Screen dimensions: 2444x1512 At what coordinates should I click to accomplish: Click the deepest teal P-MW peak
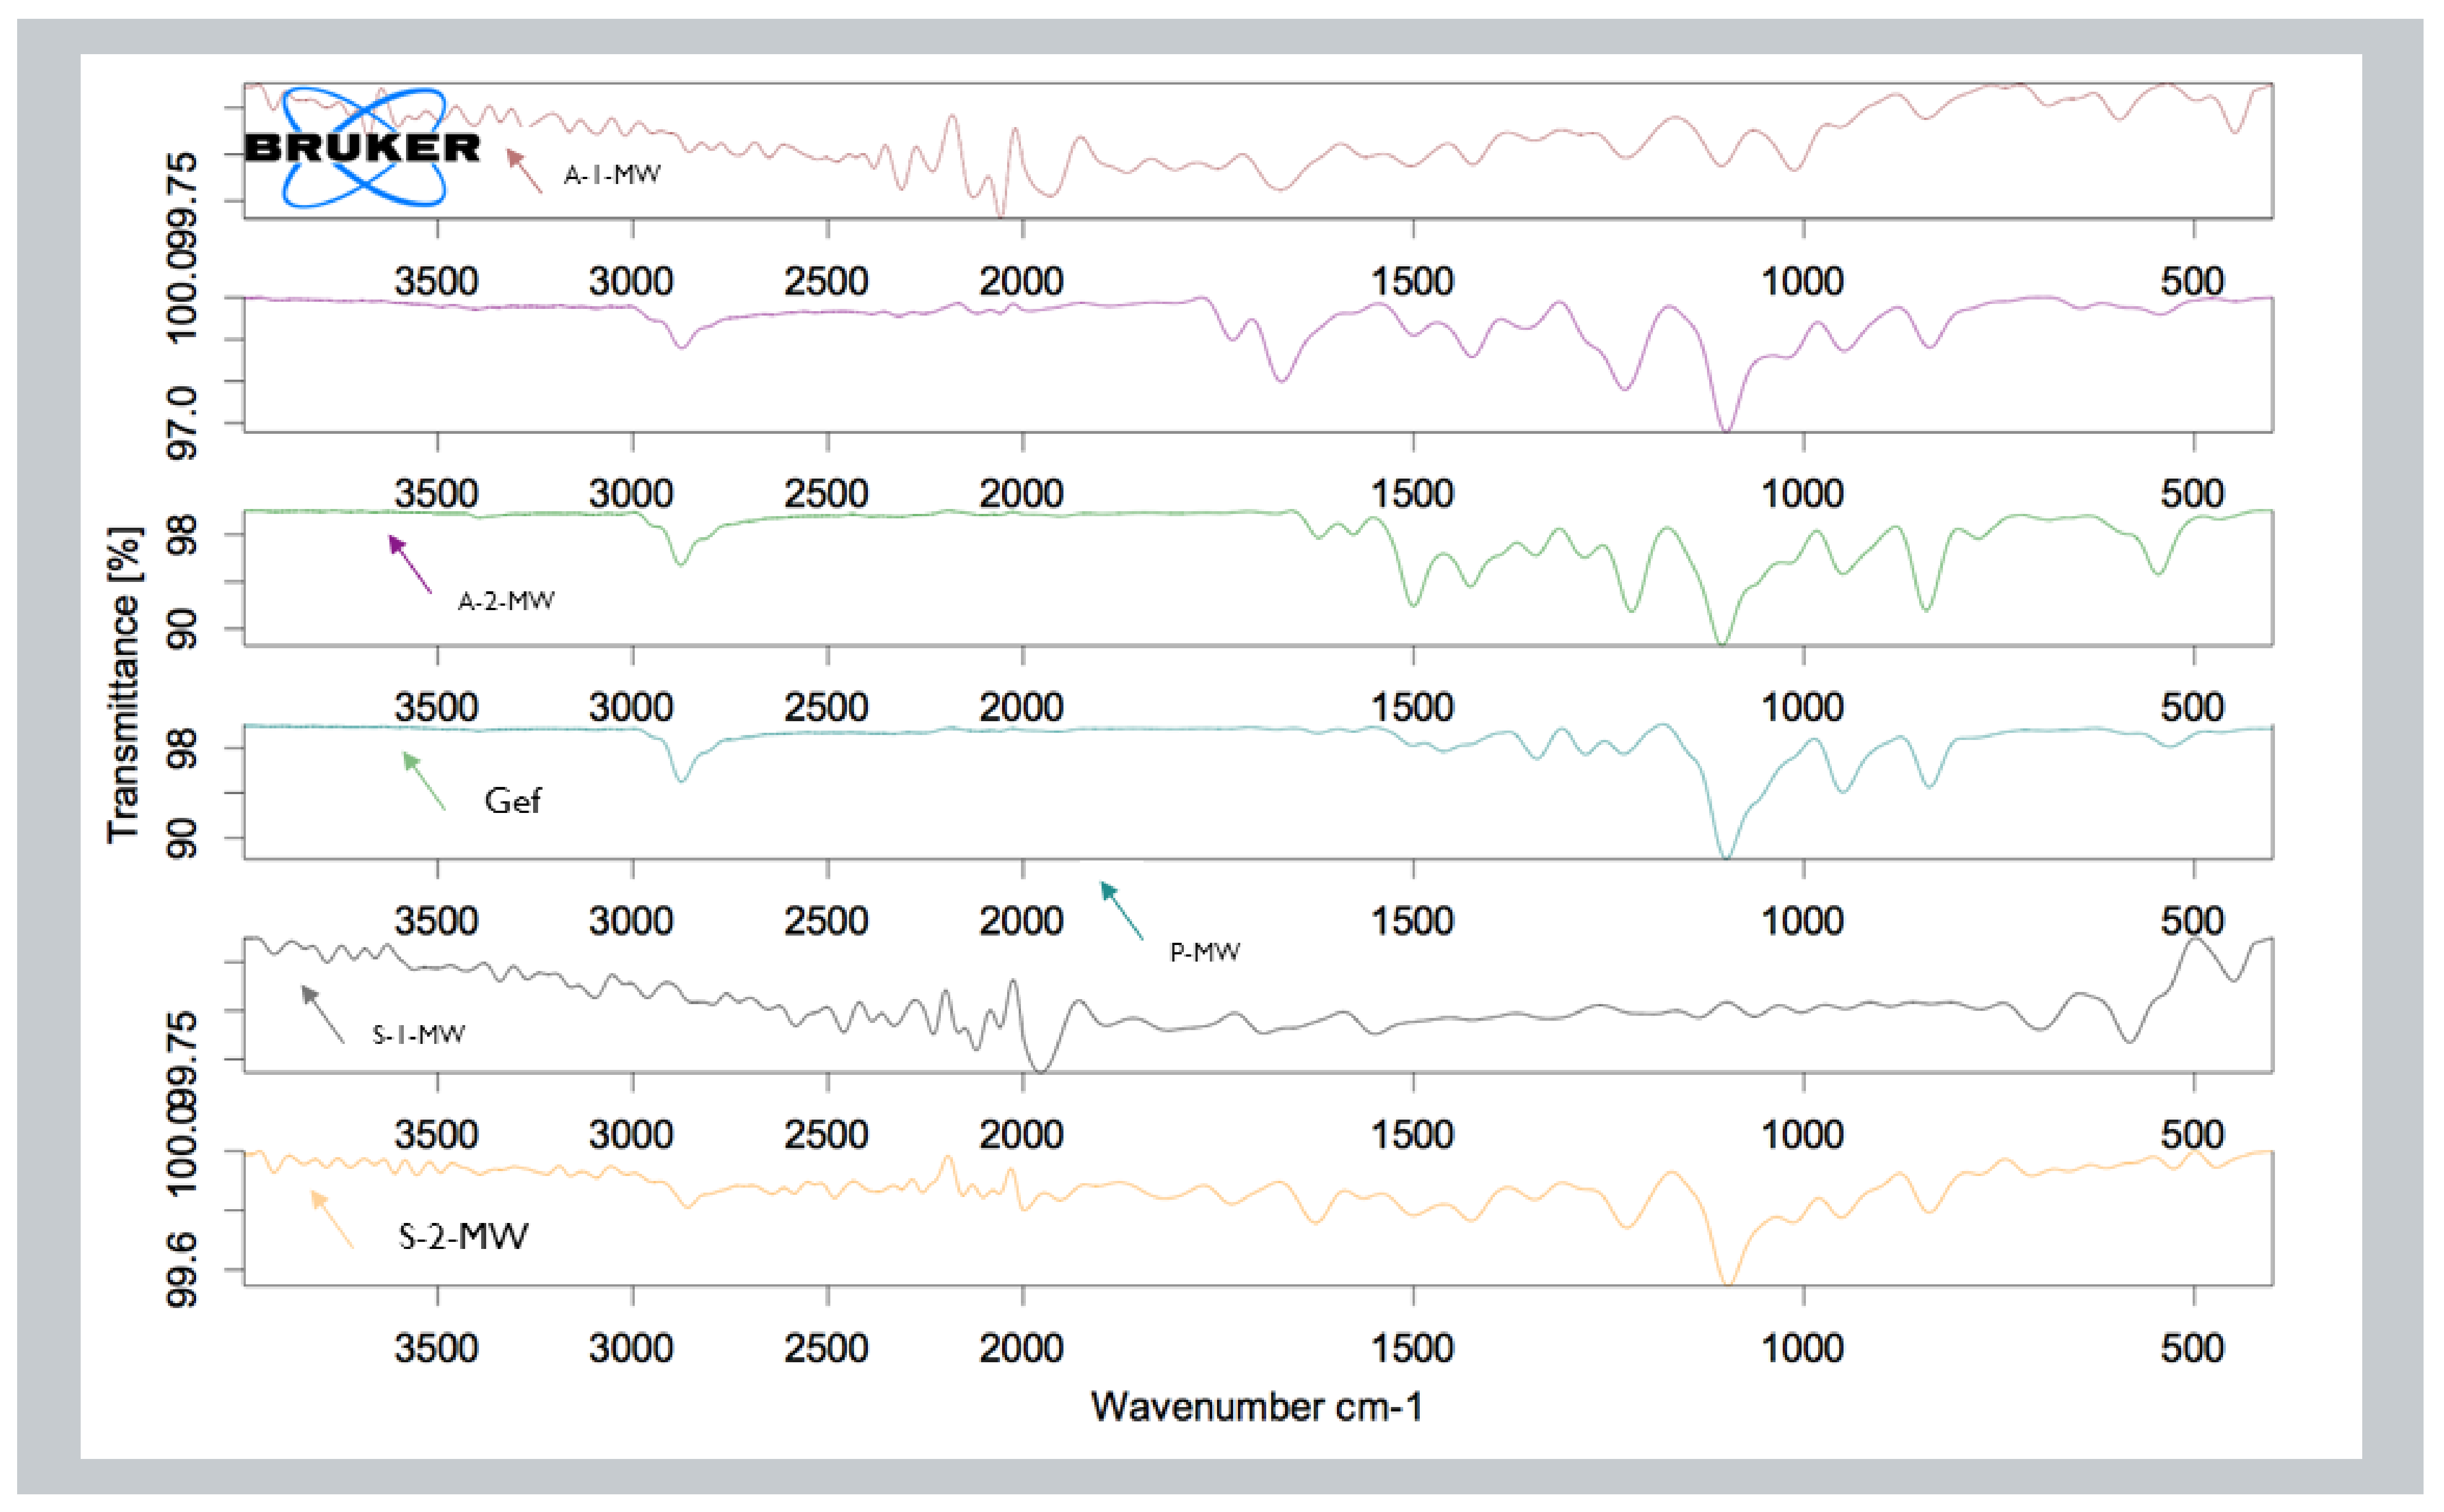(x=1725, y=855)
